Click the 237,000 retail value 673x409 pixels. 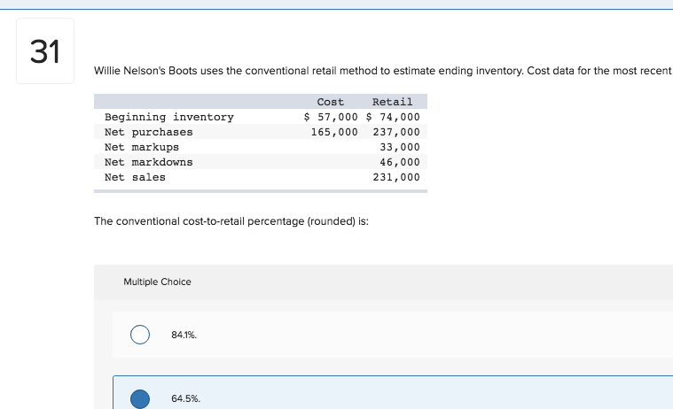(x=396, y=132)
